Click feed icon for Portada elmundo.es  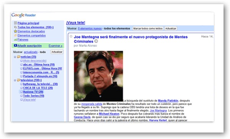21,76
